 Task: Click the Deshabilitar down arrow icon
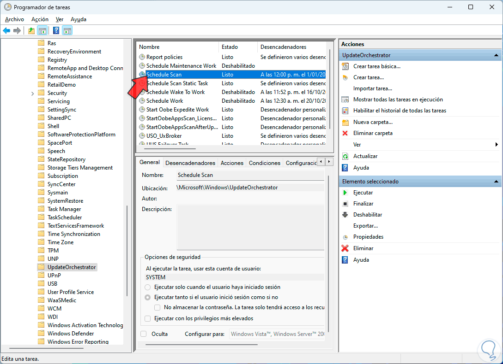[x=345, y=215]
